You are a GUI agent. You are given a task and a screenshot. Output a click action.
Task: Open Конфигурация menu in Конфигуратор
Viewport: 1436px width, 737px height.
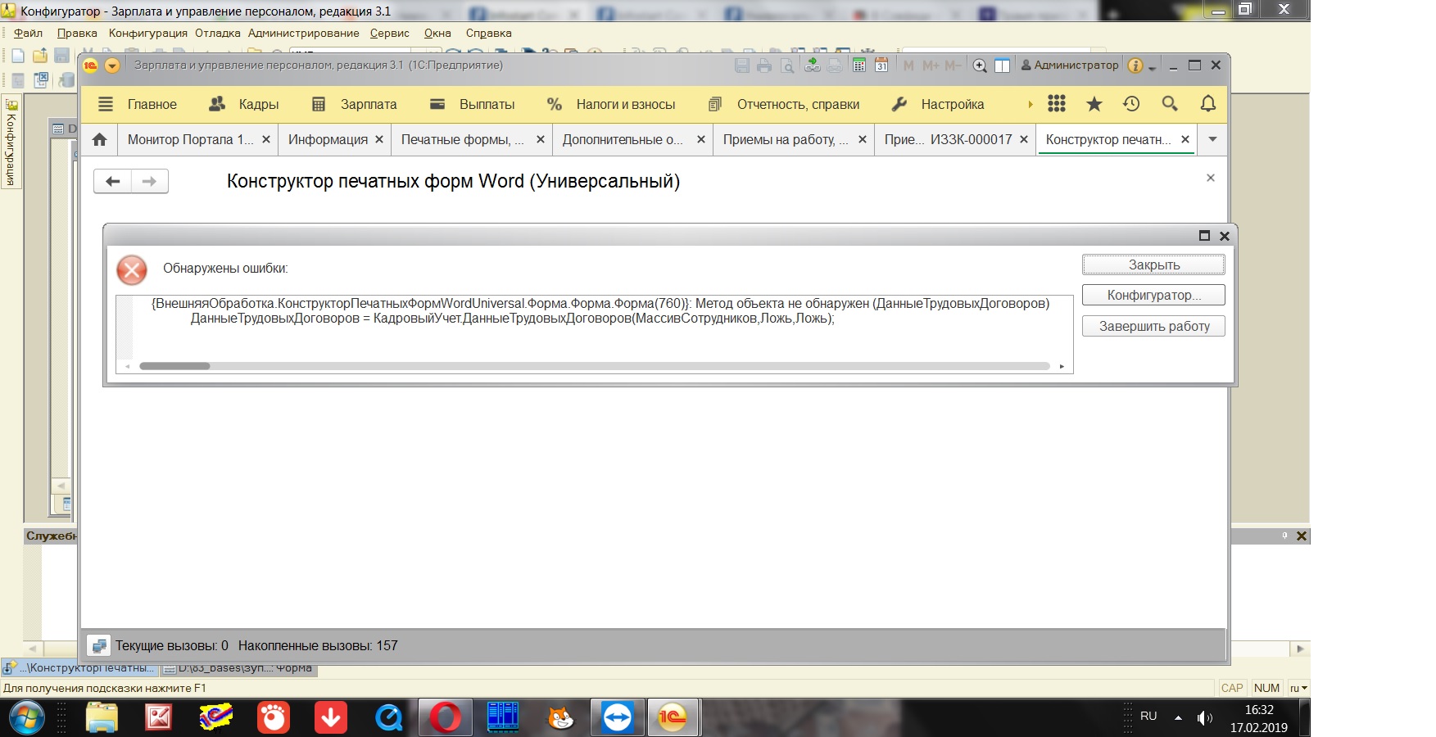tap(148, 33)
